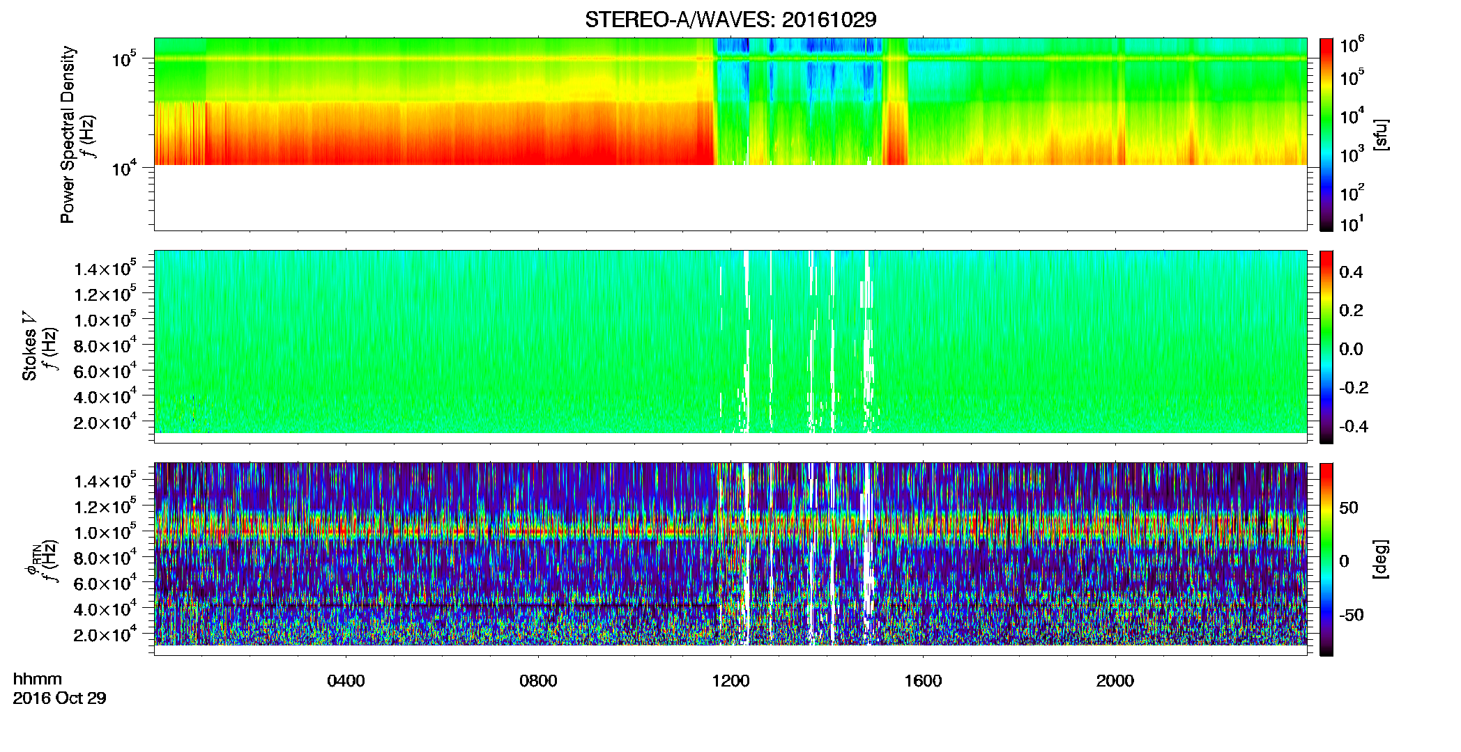Click the 10^6 label on sfu color bar
1461x752 pixels.
coord(1352,45)
